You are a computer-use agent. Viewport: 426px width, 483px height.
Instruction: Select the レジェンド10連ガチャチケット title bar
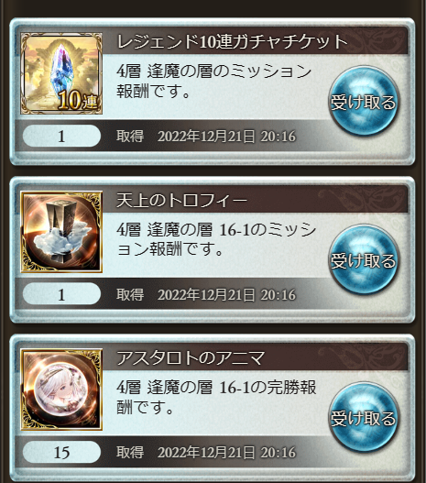(256, 41)
